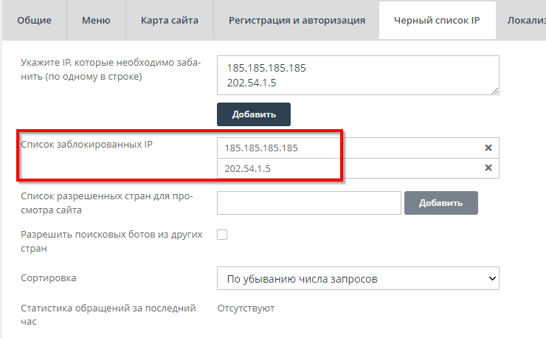The height and width of the screenshot is (338, 546).
Task: Delete 202.54.1.5 from the blocked list
Action: (x=488, y=168)
